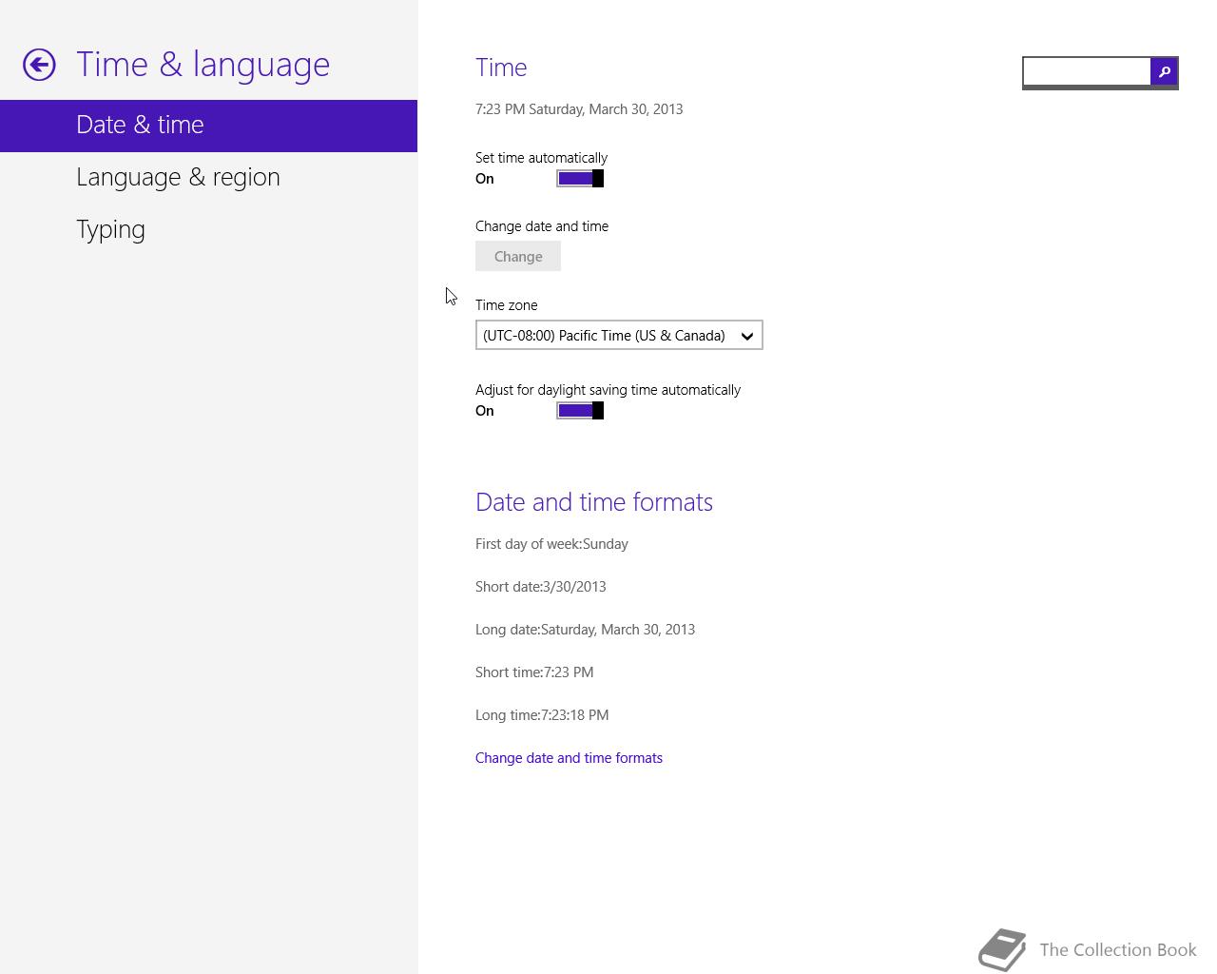This screenshot has height=974, width=1217.
Task: Open Change date and time formats link
Action: (569, 758)
